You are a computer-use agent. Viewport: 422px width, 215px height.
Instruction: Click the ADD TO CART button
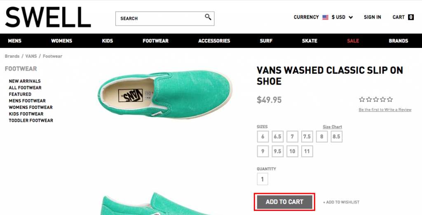click(x=284, y=202)
